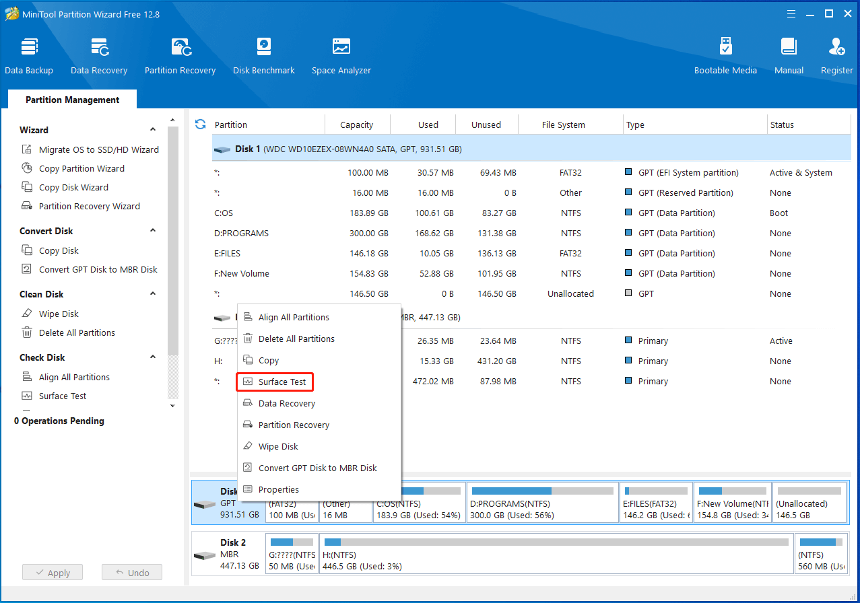Viewport: 860px width, 603px height.
Task: Click the Copy Partition Wizard icon
Action: pos(27,168)
